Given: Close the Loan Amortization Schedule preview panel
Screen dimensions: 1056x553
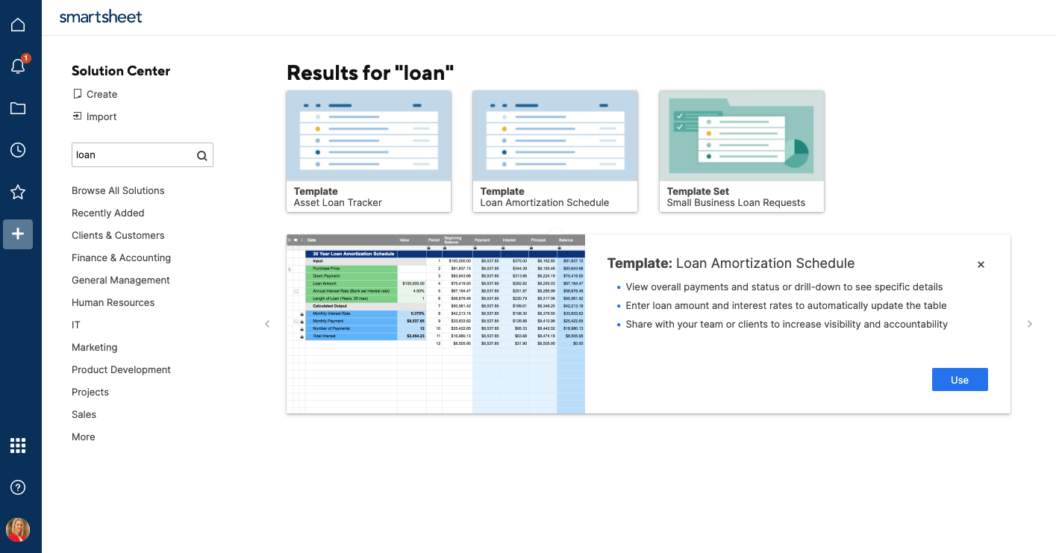Looking at the screenshot, I should [981, 264].
